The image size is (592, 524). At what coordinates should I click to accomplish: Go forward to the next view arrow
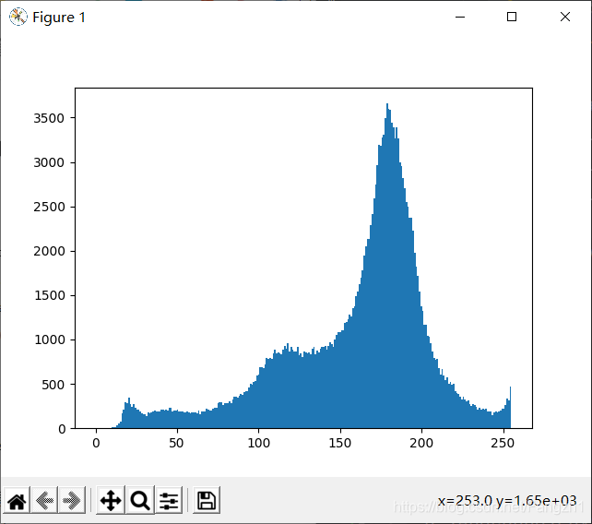tap(72, 501)
